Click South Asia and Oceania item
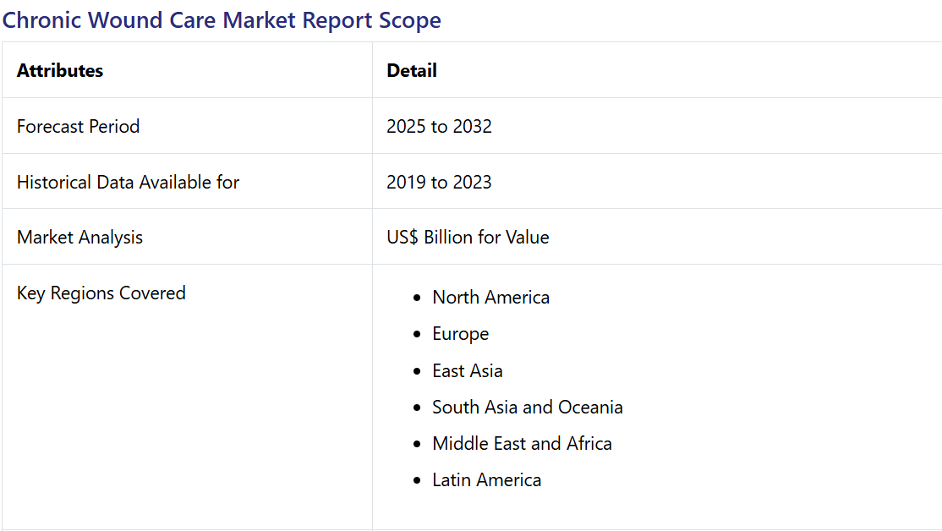 (x=527, y=408)
